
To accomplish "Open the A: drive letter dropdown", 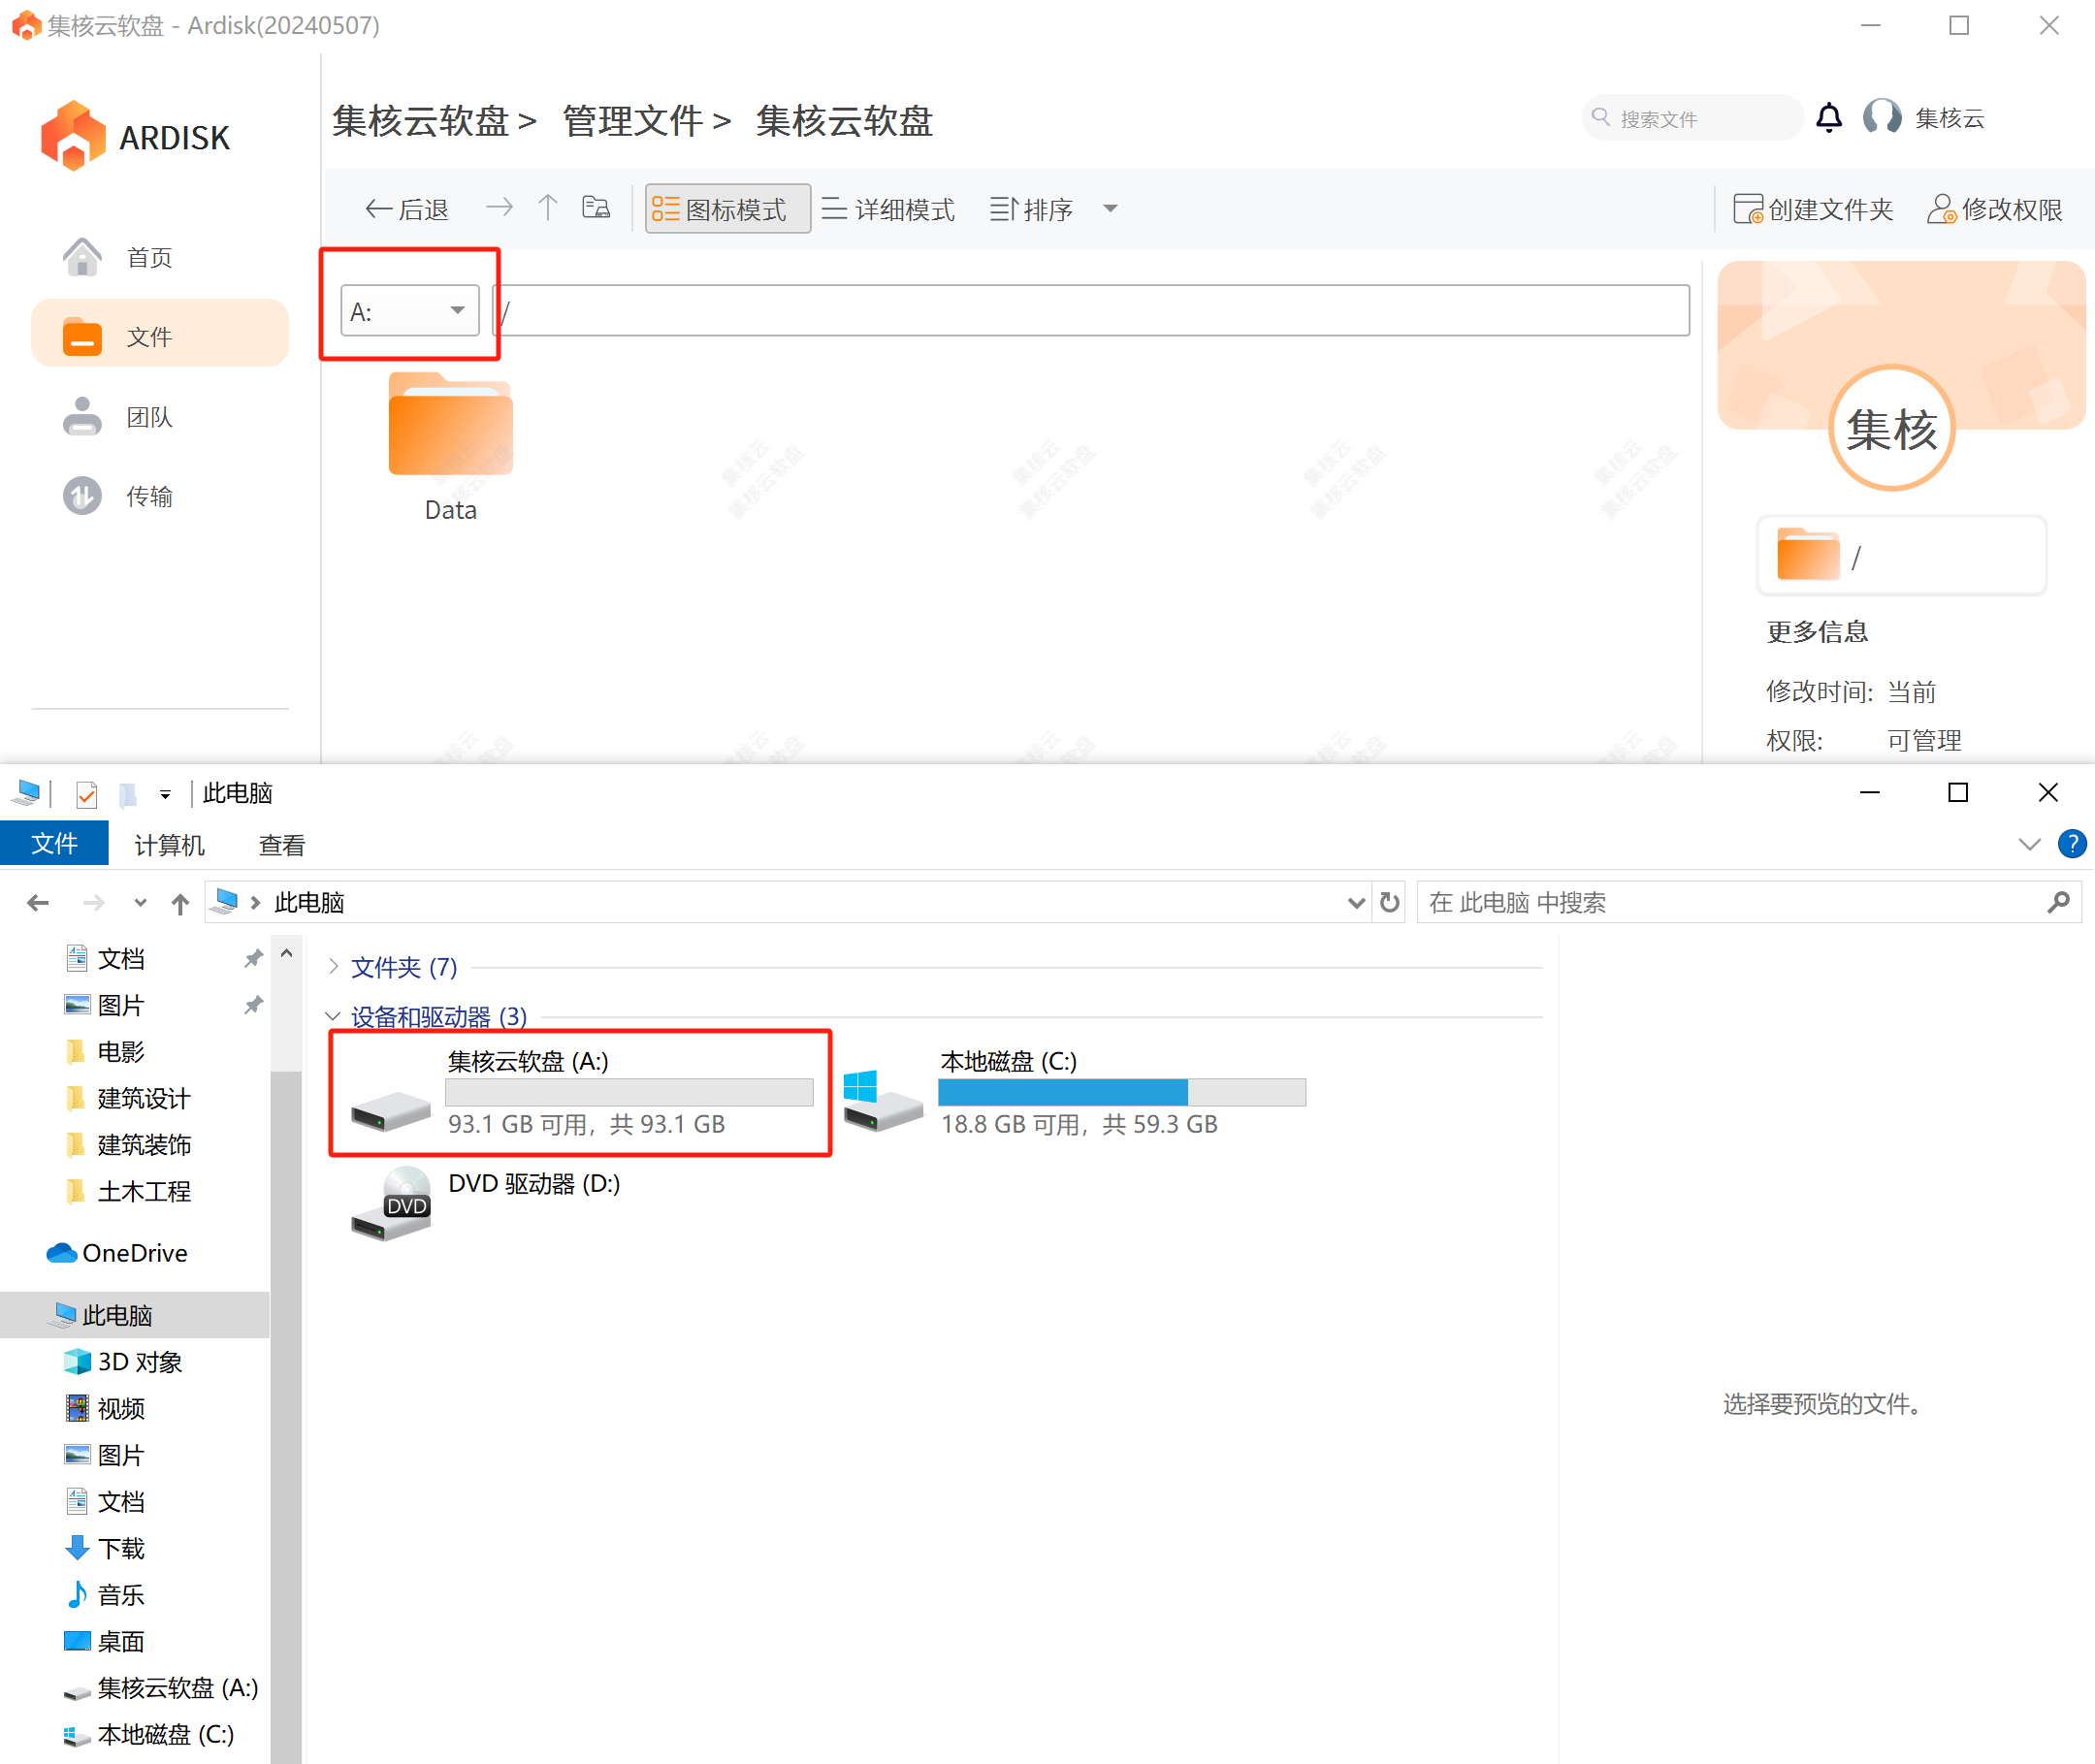I will click(x=410, y=310).
